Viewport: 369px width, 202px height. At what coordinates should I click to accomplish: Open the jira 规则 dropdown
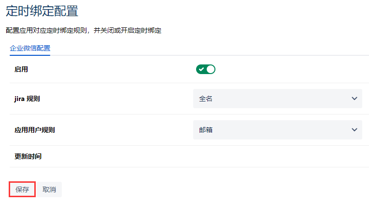pyautogui.click(x=277, y=99)
